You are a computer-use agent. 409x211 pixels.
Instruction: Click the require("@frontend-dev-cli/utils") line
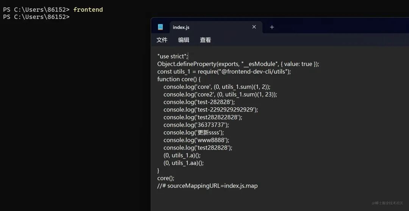tap(224, 72)
